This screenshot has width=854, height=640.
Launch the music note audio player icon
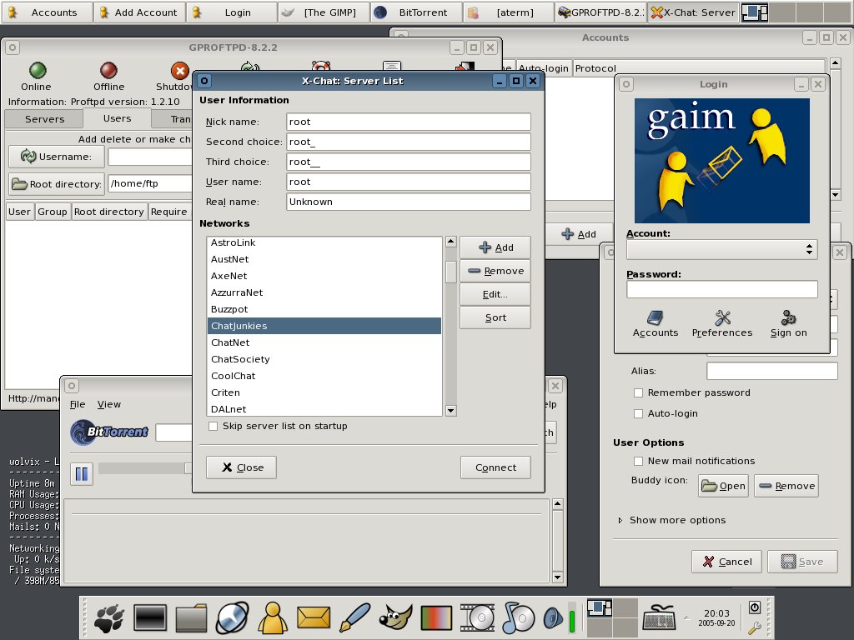pos(518,617)
